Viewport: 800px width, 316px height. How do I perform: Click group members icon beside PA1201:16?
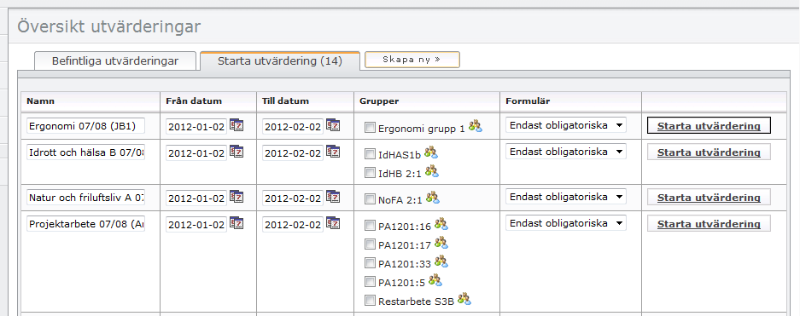(x=441, y=223)
